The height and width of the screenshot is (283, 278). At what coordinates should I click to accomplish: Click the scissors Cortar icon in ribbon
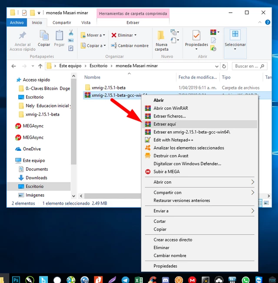point(71,33)
